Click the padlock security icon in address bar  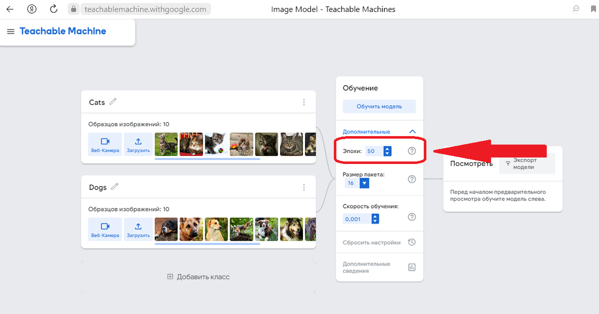point(74,9)
